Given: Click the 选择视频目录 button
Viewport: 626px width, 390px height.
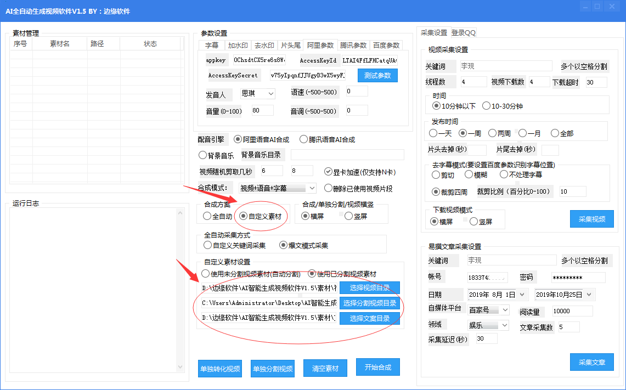Looking at the screenshot, I should tap(370, 288).
